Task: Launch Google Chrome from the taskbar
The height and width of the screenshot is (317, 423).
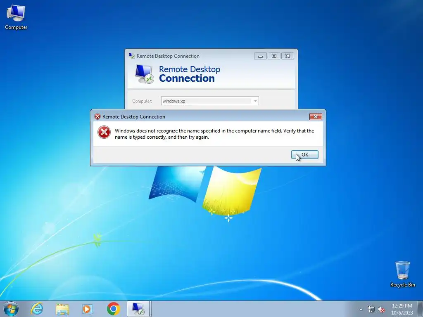Action: pyautogui.click(x=113, y=309)
